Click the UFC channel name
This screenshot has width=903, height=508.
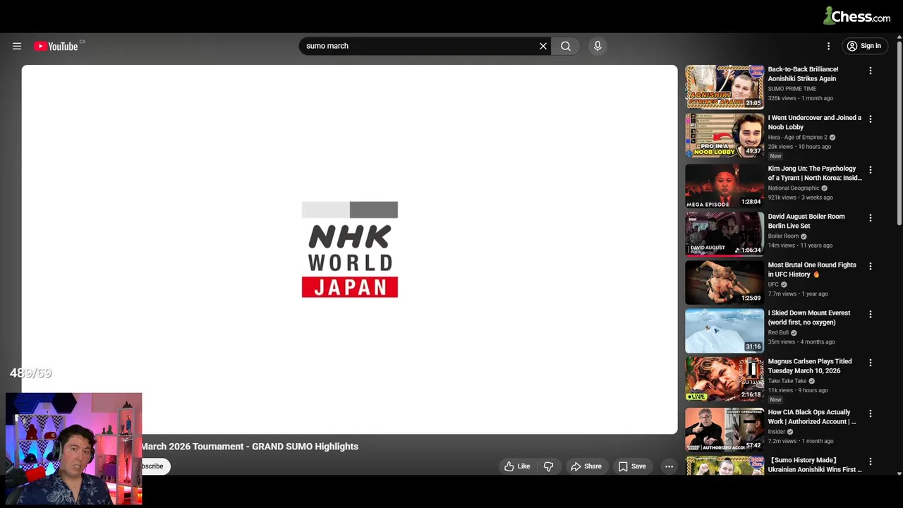pos(773,284)
